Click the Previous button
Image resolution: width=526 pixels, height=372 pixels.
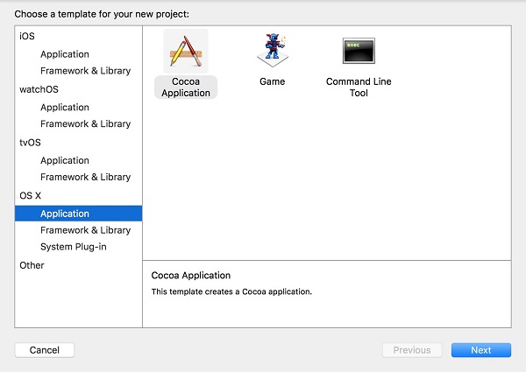pos(412,350)
